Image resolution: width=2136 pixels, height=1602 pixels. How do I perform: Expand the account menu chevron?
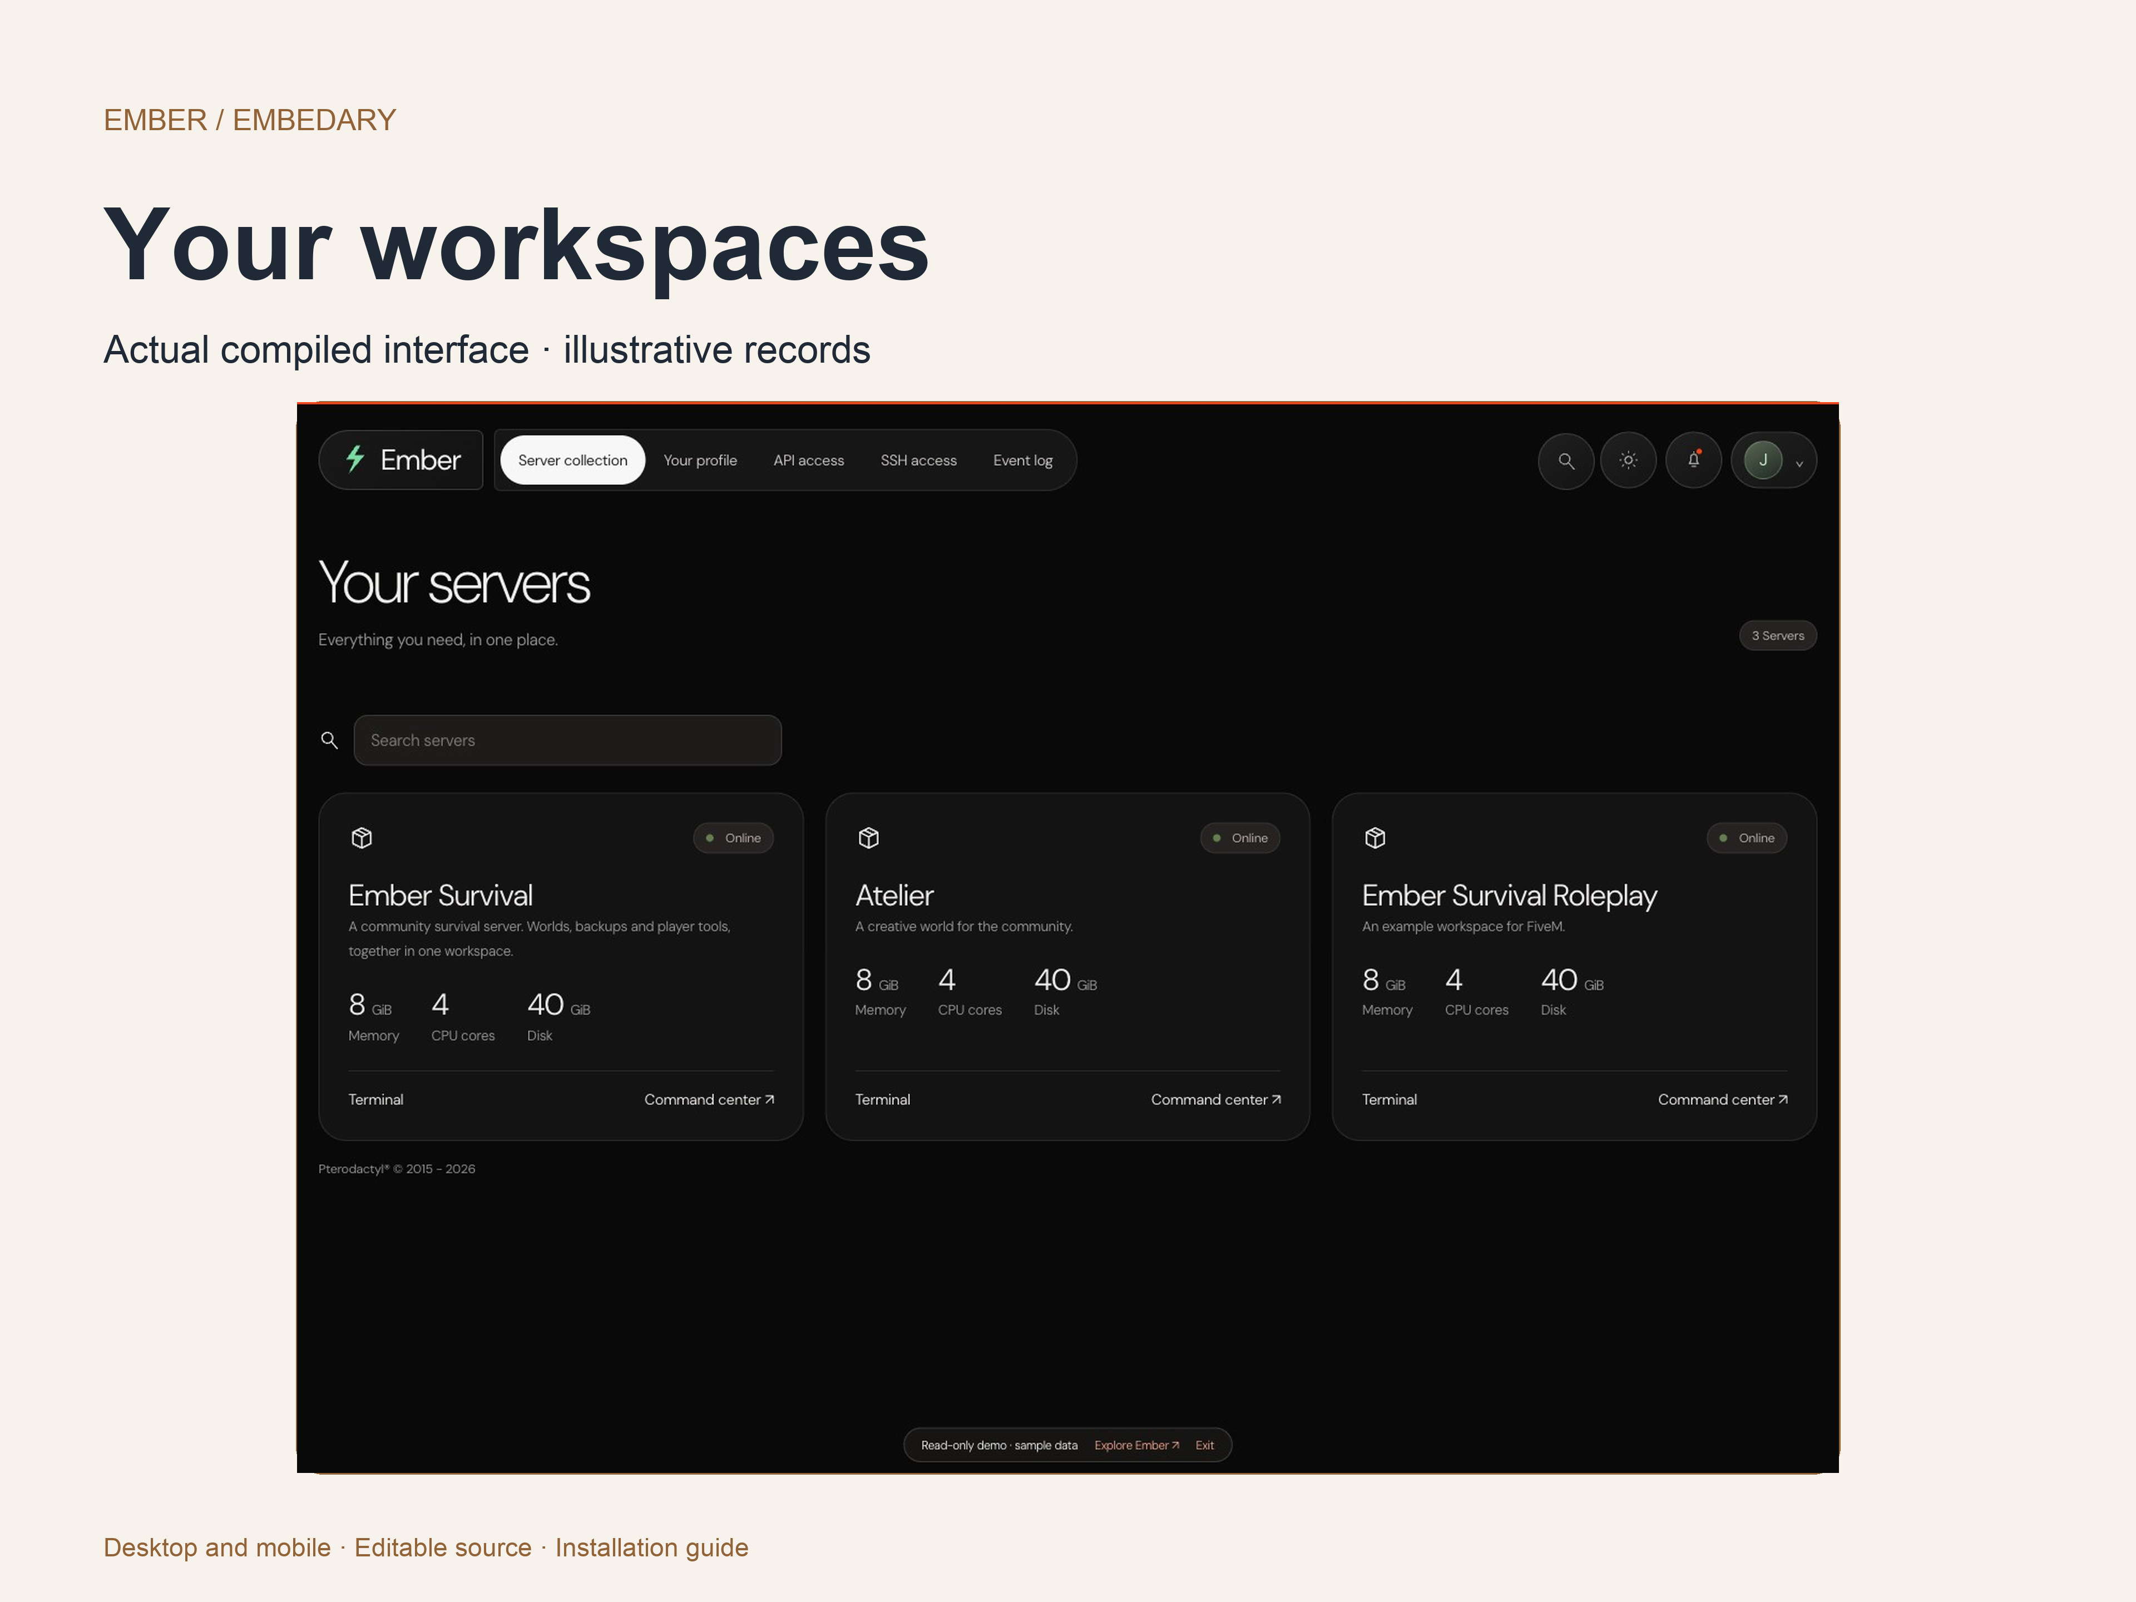1799,463
